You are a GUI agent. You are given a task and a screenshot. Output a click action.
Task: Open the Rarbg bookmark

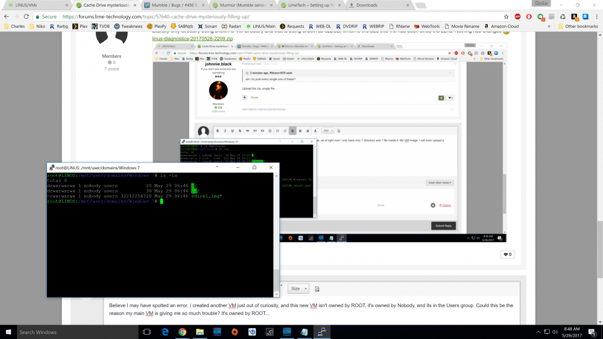click(x=59, y=26)
